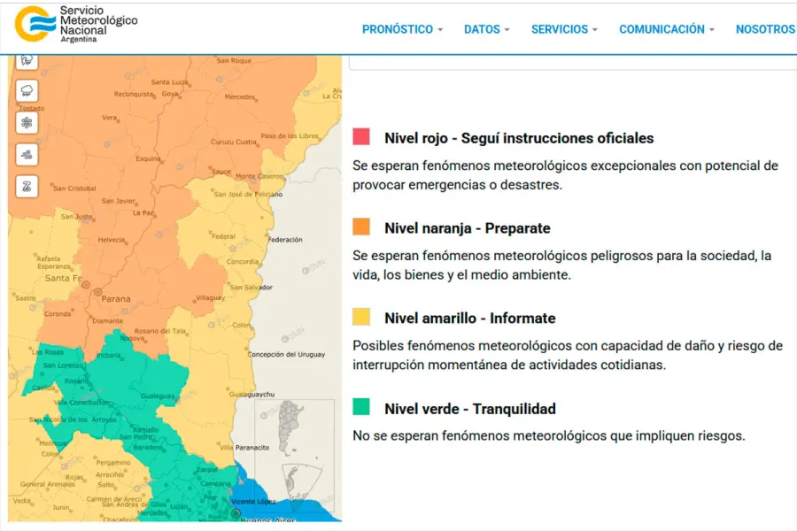Open the NOSOTROS menu item
797x531 pixels.
click(x=765, y=29)
